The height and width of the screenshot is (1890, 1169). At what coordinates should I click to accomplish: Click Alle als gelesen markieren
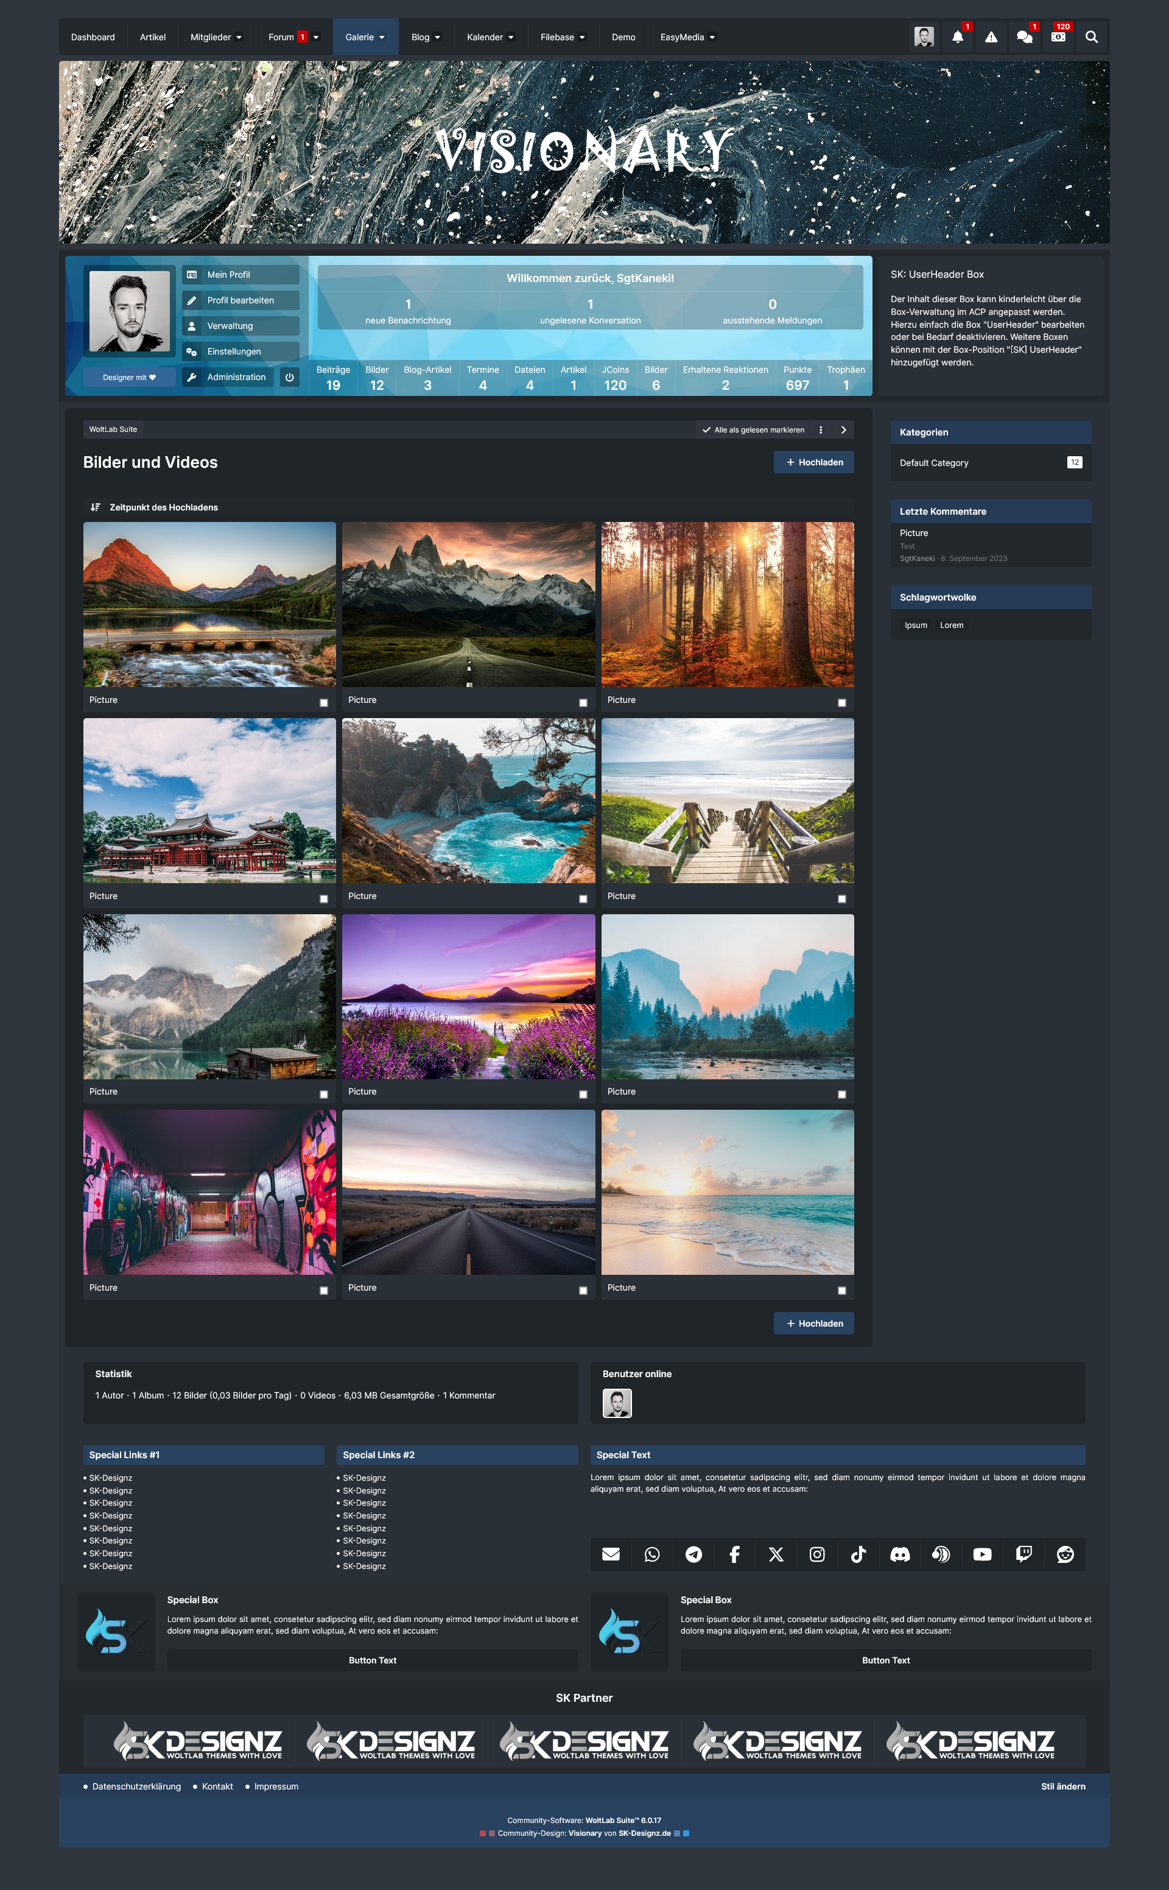pos(753,430)
